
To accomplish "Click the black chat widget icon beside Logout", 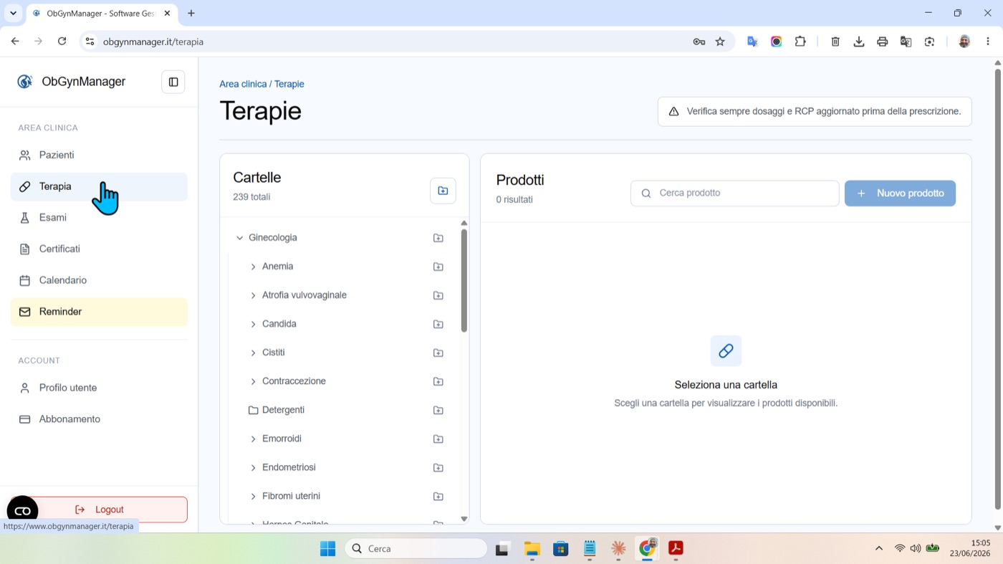I will tap(22, 510).
